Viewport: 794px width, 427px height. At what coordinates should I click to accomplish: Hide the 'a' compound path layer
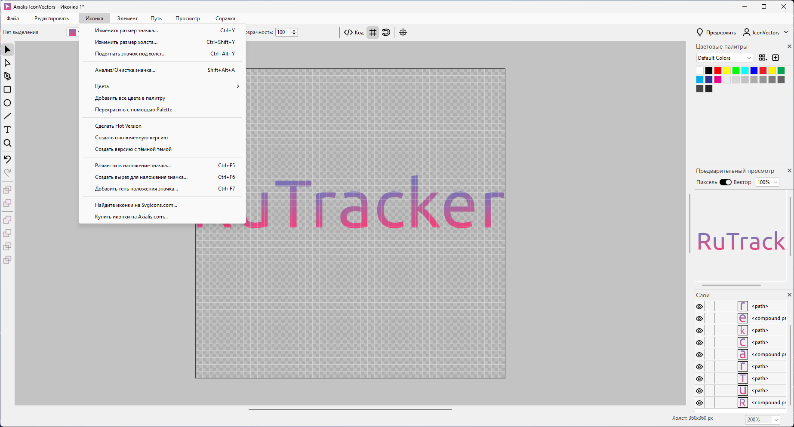click(699, 355)
